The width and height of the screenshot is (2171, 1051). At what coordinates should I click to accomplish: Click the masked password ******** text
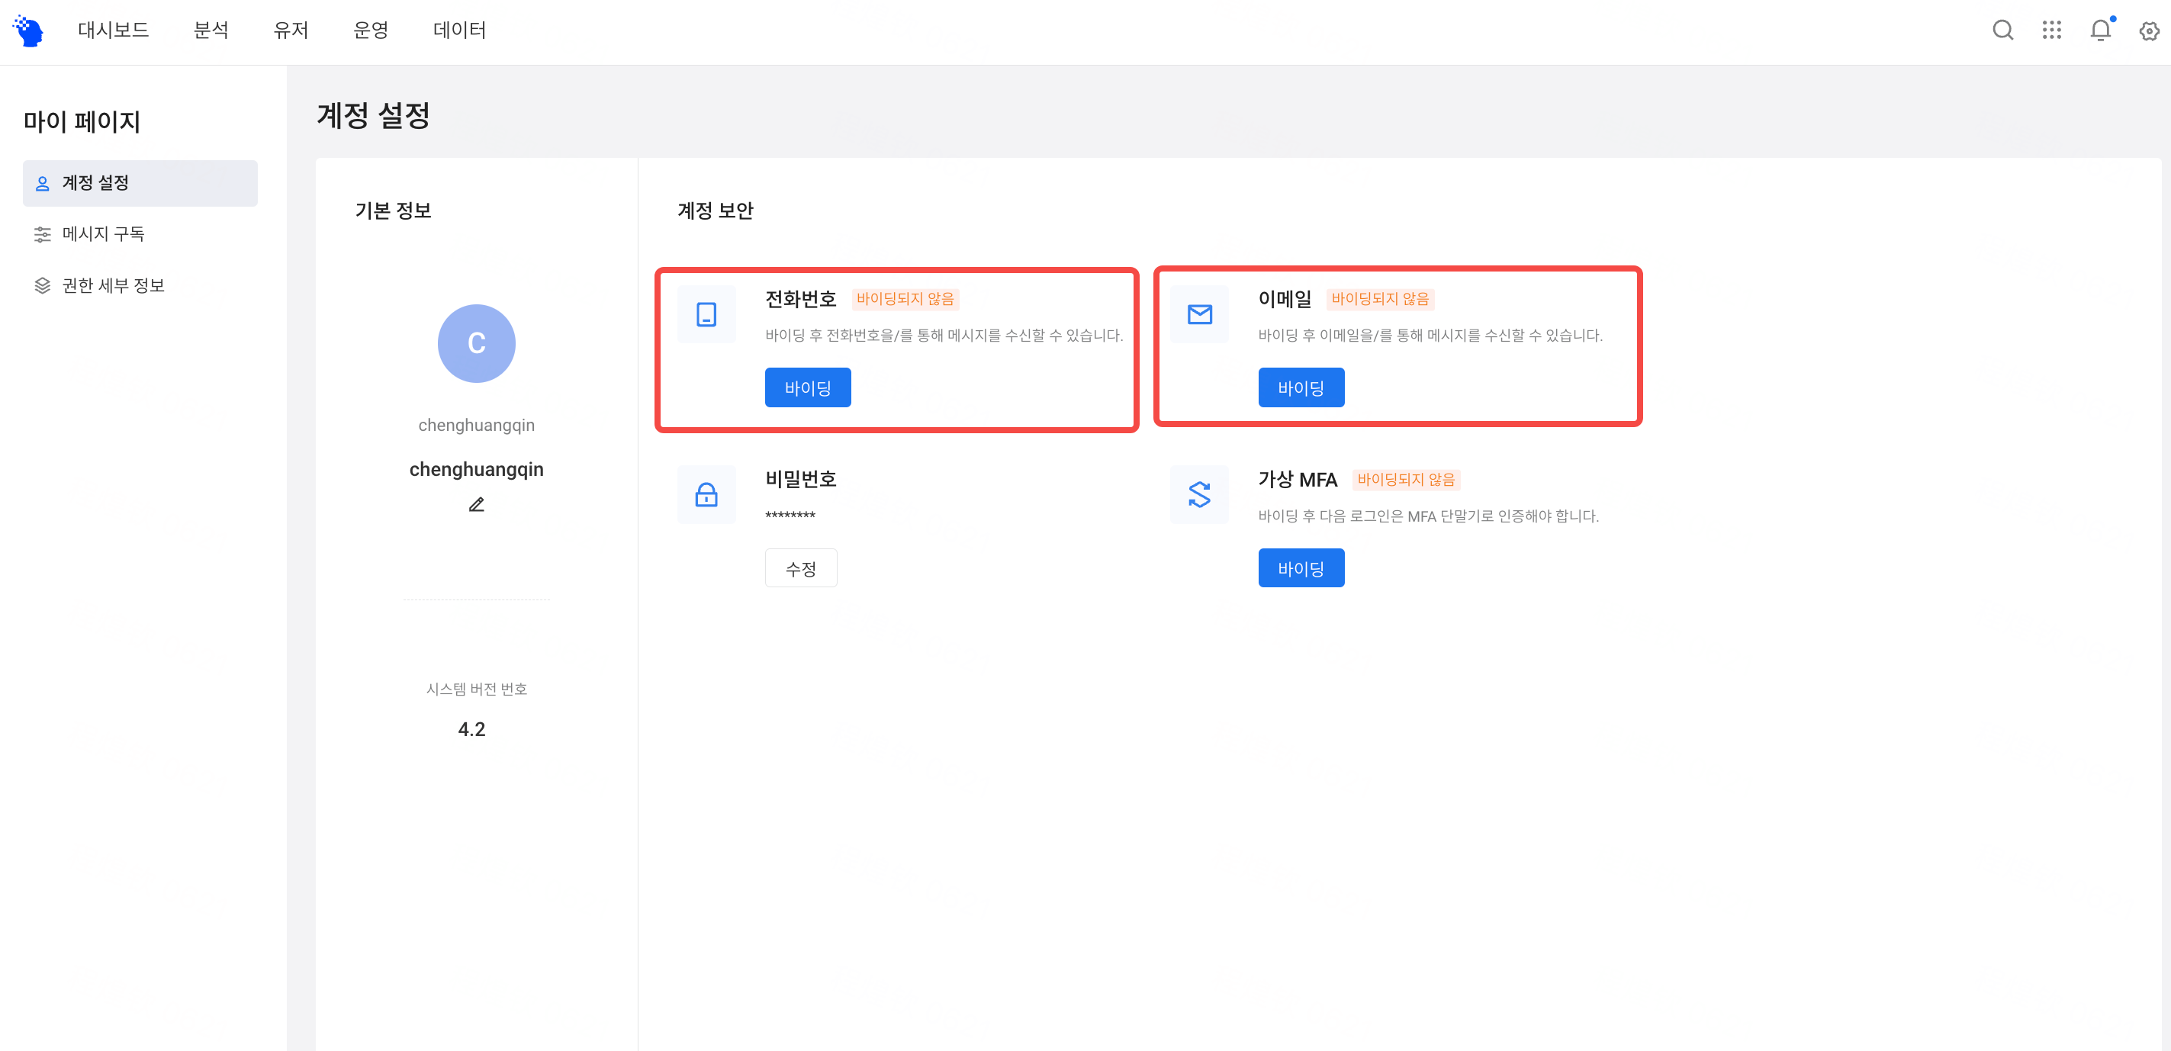[x=790, y=516]
